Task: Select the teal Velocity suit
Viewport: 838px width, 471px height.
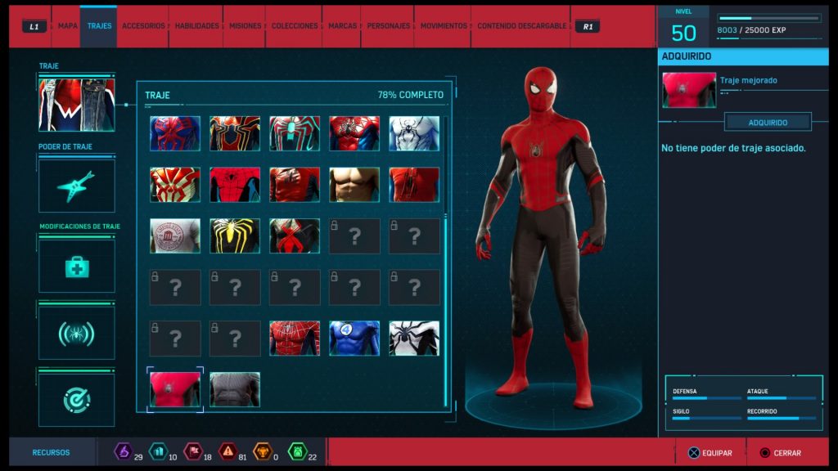Action: click(x=295, y=133)
